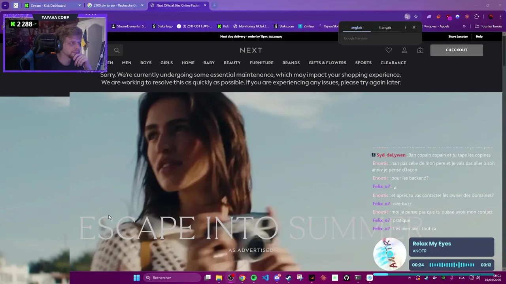The height and width of the screenshot is (284, 506).
Task: Open Discord from the taskbar
Action: [x=277, y=278]
